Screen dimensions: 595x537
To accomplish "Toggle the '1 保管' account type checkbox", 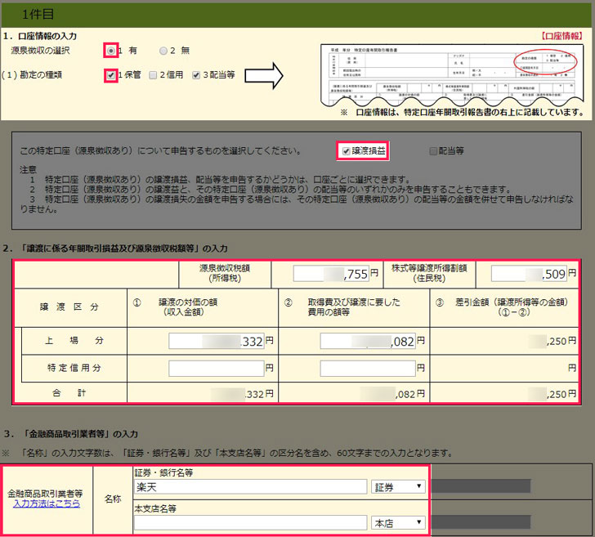I will pos(111,75).
